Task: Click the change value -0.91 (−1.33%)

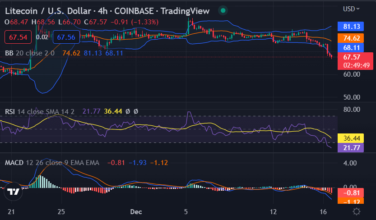Action: 135,22
